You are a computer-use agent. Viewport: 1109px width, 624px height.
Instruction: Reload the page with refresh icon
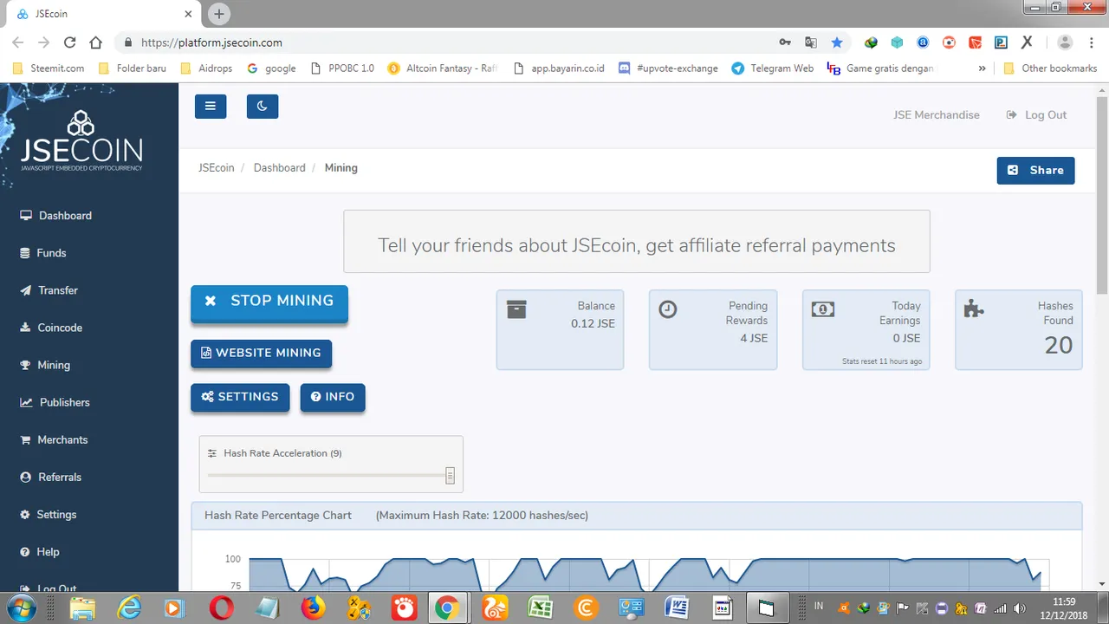pyautogui.click(x=70, y=42)
